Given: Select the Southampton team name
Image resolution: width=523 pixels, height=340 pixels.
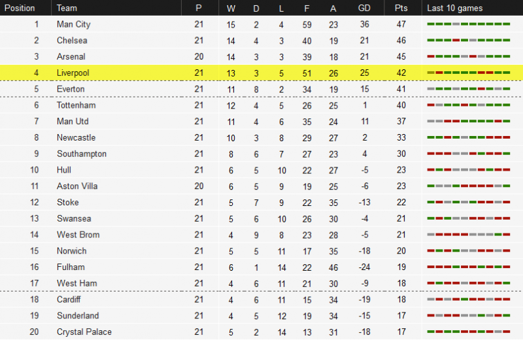Looking at the screenshot, I should [82, 154].
